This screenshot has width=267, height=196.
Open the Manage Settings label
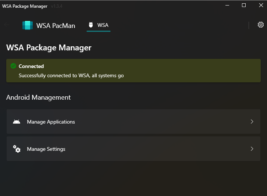pos(46,149)
